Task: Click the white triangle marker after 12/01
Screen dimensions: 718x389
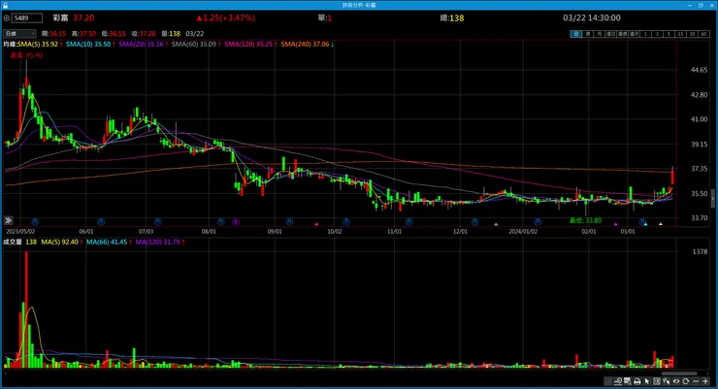Action: 496,224
